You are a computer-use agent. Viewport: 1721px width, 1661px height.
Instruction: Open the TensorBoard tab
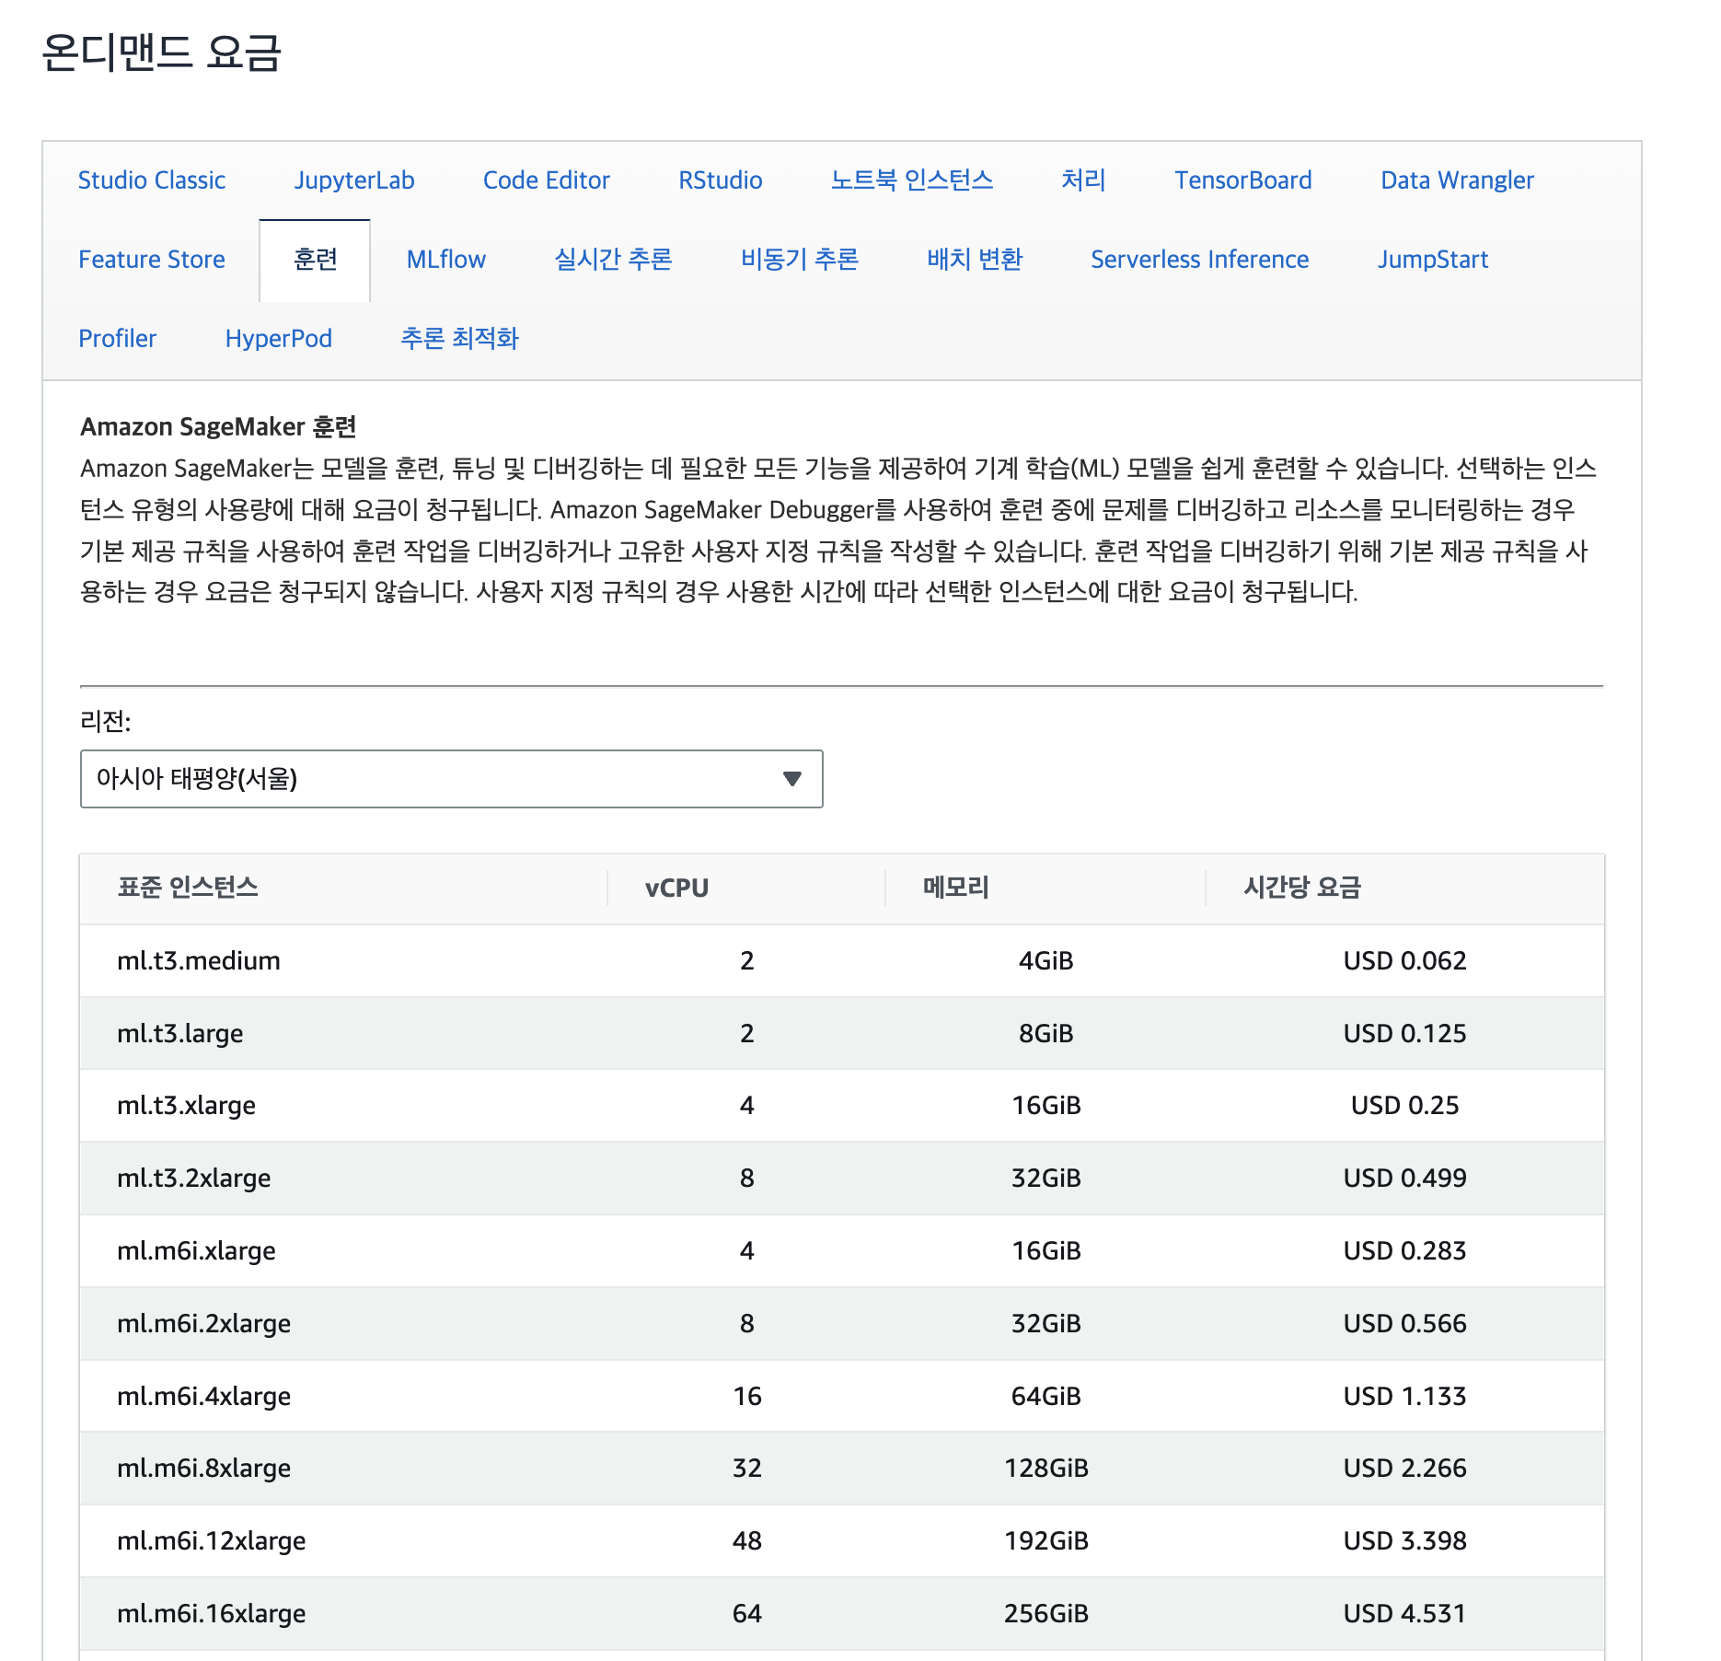click(x=1243, y=180)
